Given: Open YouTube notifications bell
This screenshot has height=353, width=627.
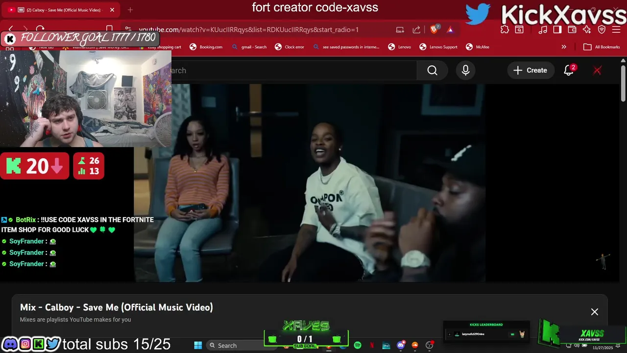Looking at the screenshot, I should pos(568,71).
